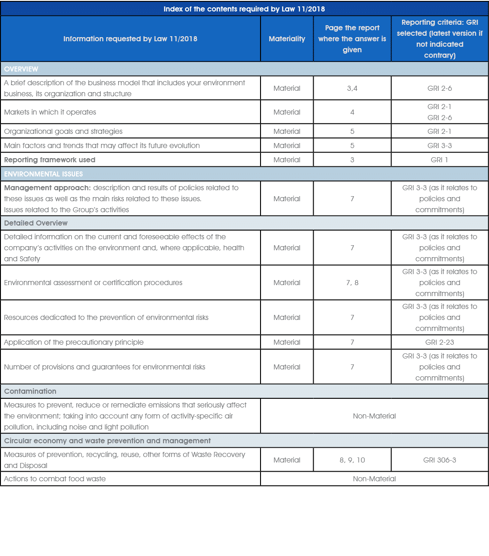Select the Index of contents title bar

[x=244, y=8]
